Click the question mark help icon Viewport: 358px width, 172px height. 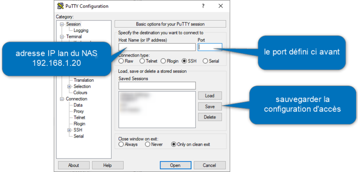tap(203, 6)
